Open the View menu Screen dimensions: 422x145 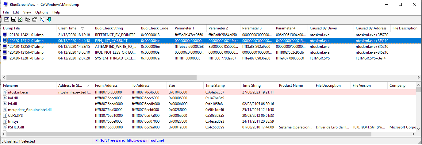click(x=27, y=12)
